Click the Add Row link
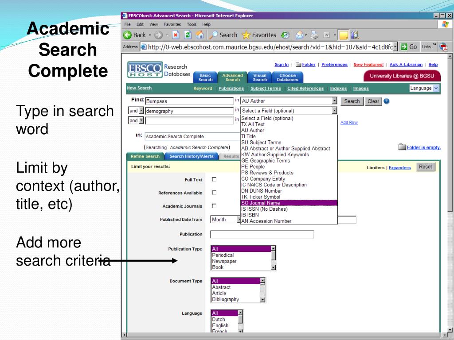The height and width of the screenshot is (340, 454). (349, 122)
